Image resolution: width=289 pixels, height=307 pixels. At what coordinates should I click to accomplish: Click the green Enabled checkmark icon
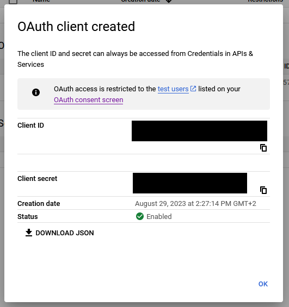pos(140,216)
